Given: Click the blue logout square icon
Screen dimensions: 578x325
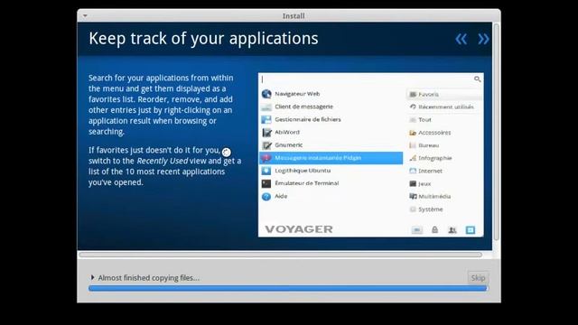Looking at the screenshot, I should (471, 230).
